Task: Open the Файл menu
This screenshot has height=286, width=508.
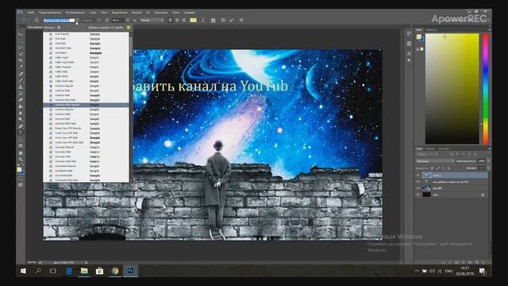Action: coord(31,13)
